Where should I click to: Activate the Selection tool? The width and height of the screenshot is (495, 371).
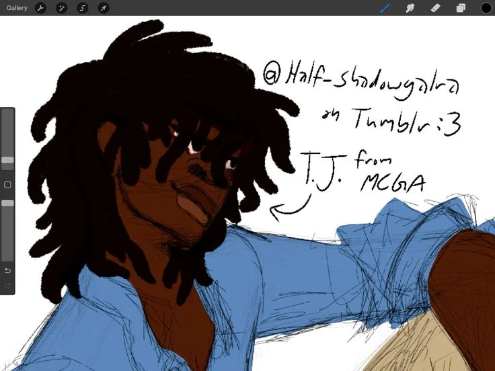83,8
